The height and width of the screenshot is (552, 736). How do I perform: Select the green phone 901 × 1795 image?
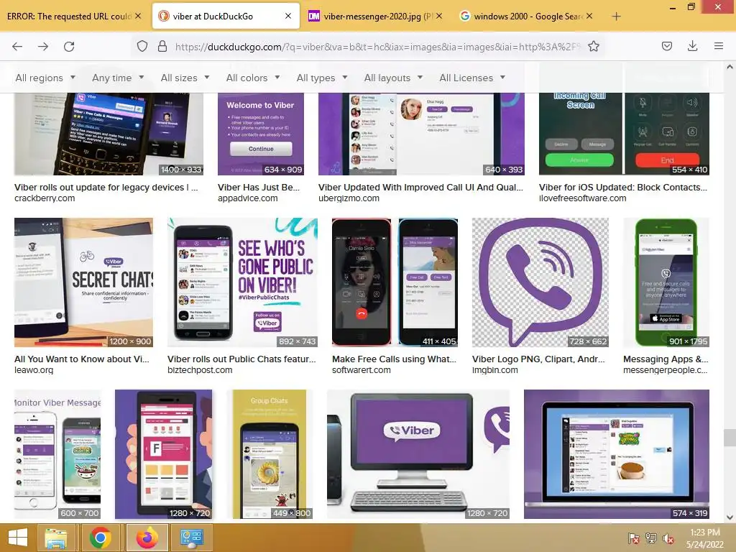(666, 282)
